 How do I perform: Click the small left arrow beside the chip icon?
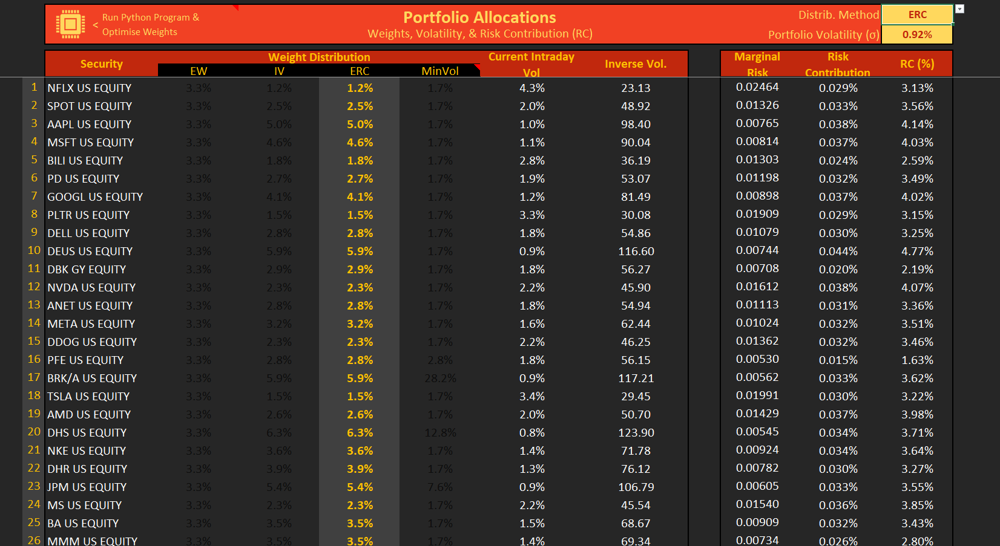click(x=94, y=24)
